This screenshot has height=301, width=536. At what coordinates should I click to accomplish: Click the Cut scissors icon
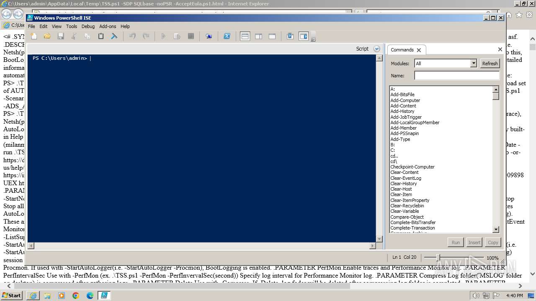tap(74, 36)
